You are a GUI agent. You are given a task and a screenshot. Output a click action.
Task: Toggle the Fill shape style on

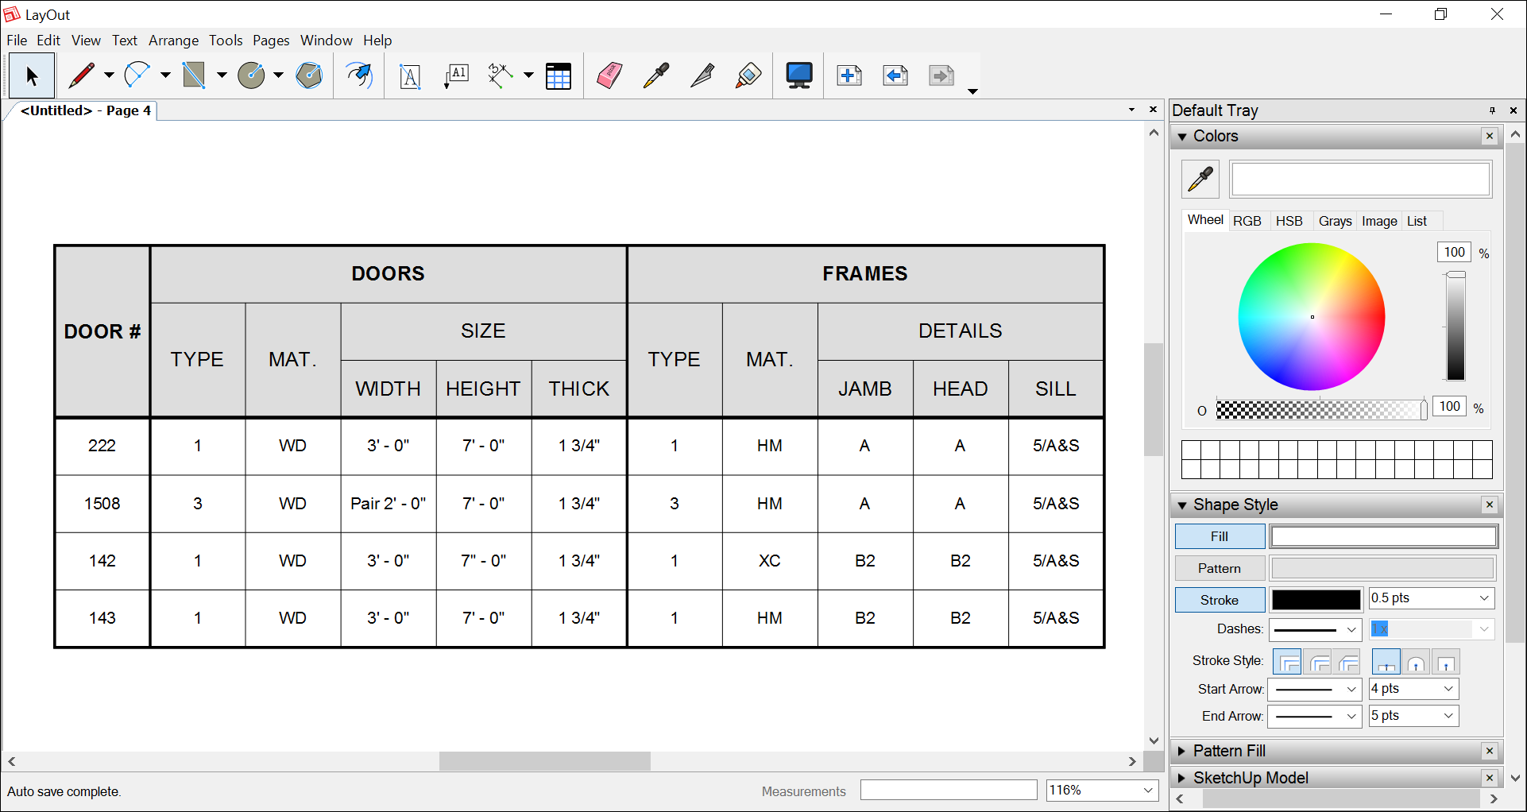[1219, 536]
